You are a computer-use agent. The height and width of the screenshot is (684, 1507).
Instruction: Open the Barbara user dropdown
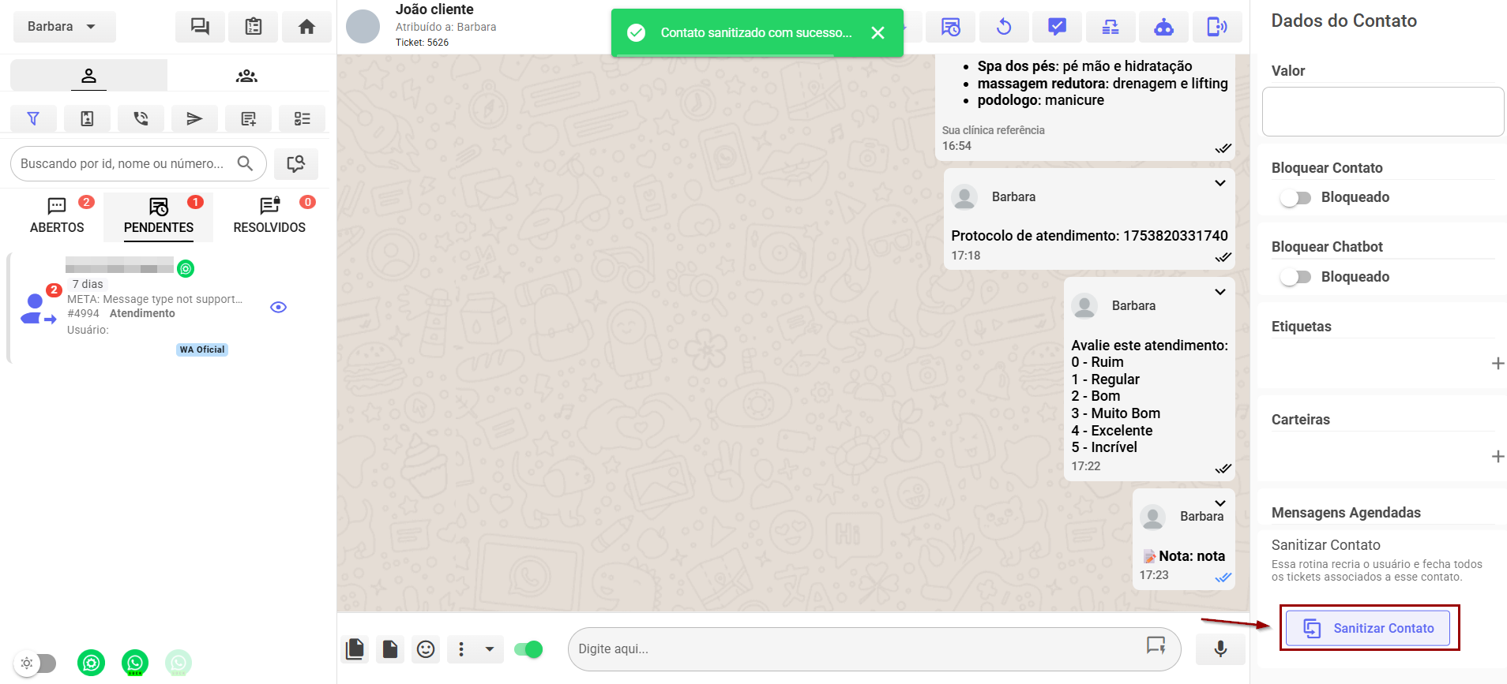point(64,27)
